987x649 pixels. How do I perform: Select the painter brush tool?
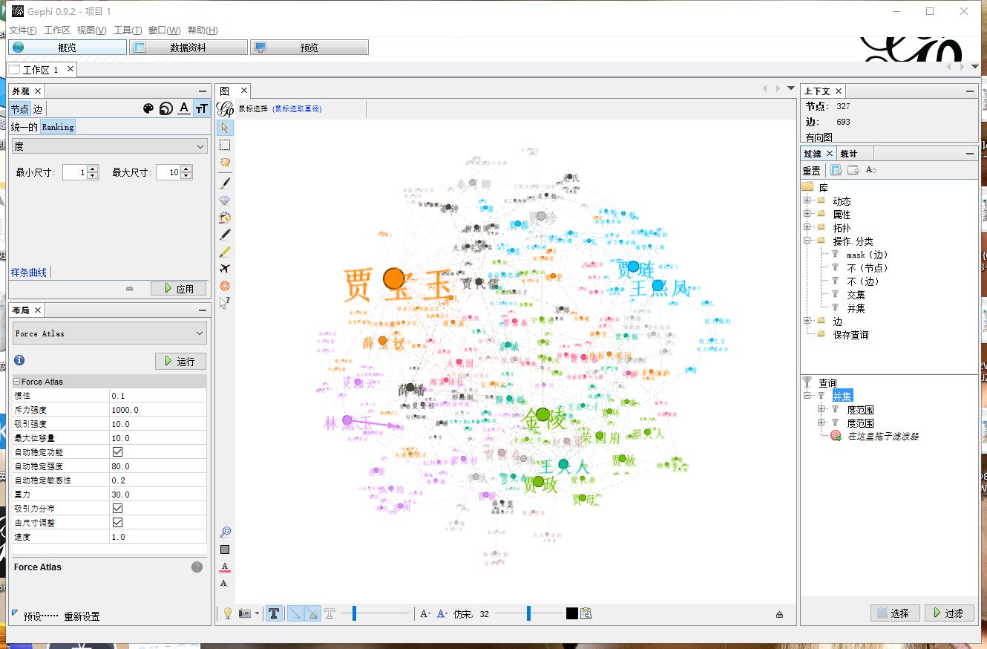pos(225,183)
